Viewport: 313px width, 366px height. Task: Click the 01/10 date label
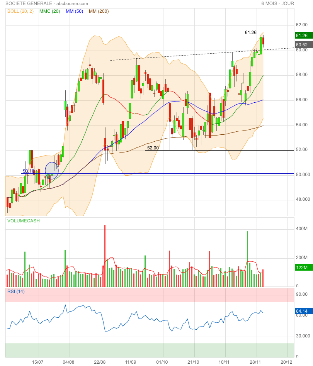pos(162,362)
